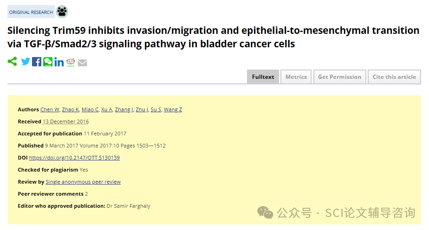Open author Chen W link

50,109
